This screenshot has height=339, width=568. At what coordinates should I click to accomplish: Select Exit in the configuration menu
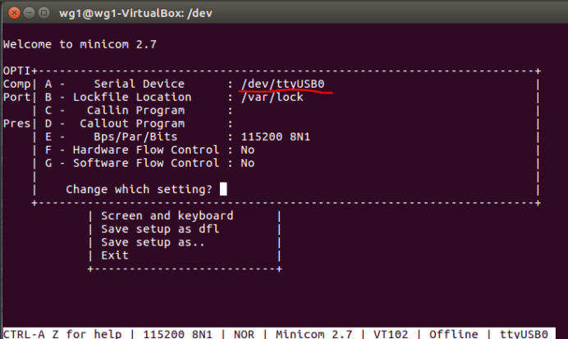(x=115, y=255)
